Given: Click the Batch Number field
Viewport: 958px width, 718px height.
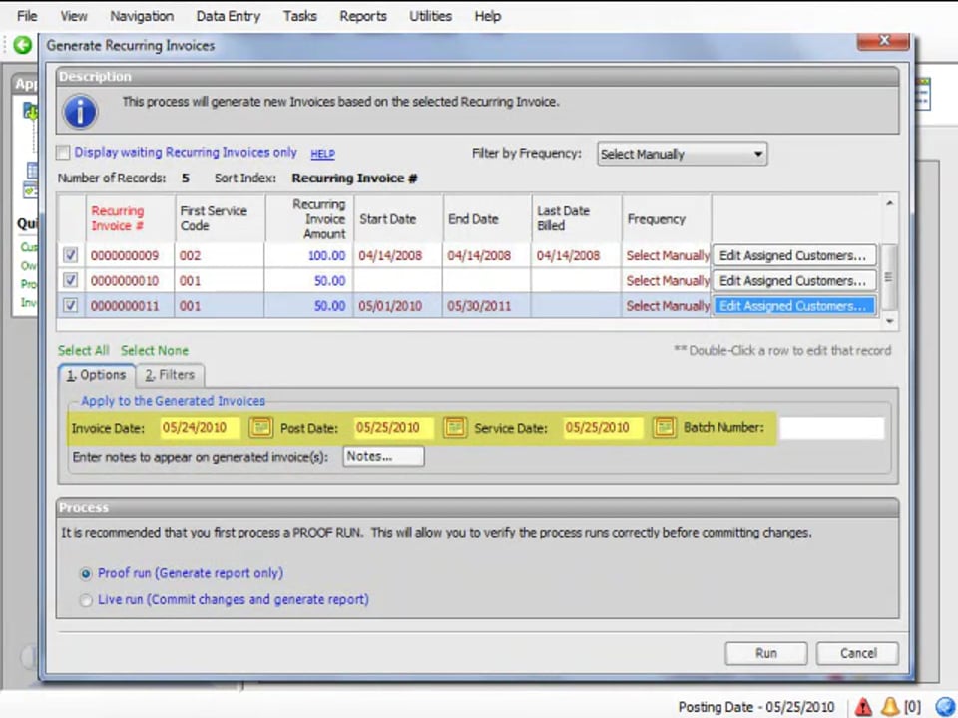Looking at the screenshot, I should [831, 428].
